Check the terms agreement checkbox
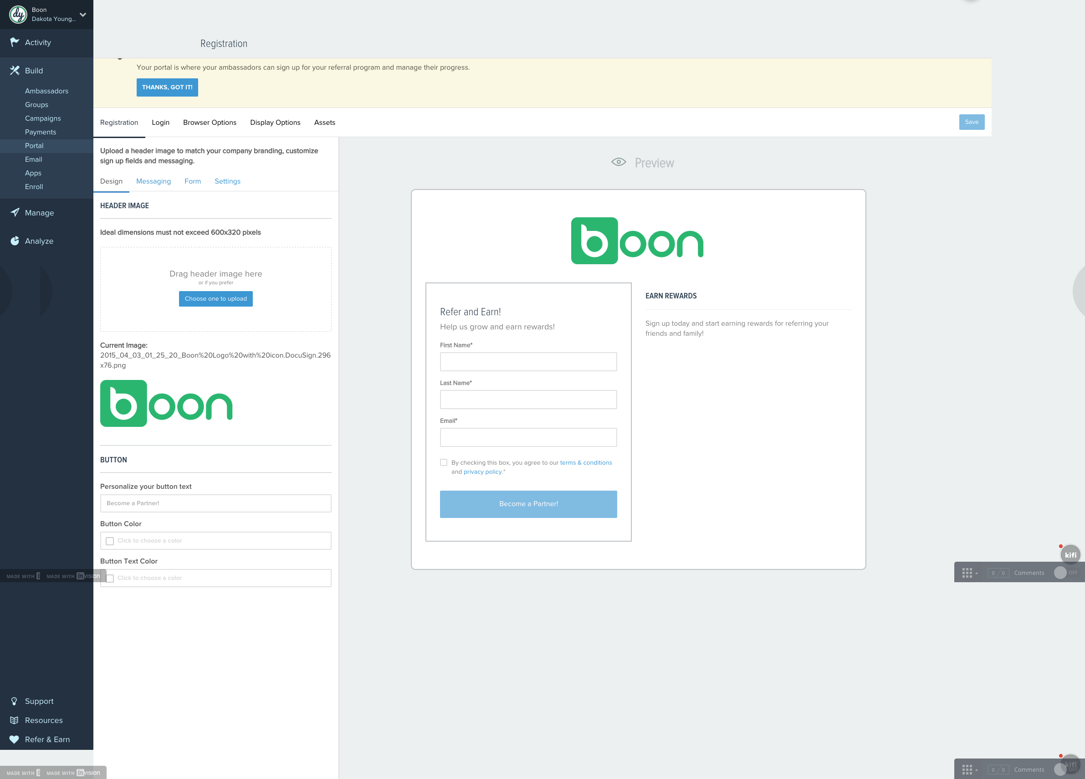Viewport: 1085px width, 779px height. point(444,463)
